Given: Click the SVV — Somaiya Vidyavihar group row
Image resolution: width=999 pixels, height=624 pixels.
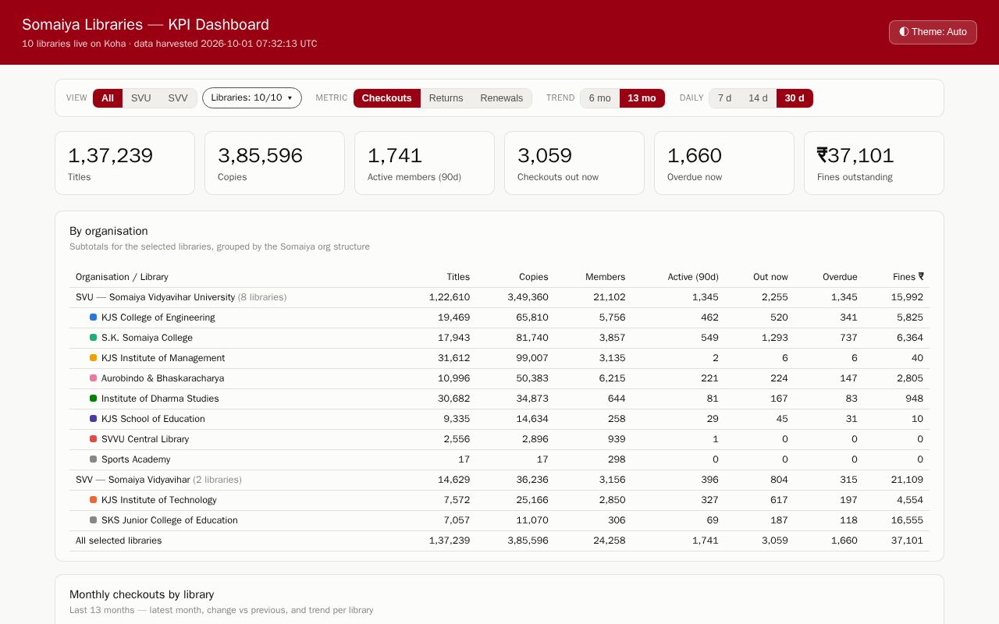Looking at the screenshot, I should [x=499, y=480].
